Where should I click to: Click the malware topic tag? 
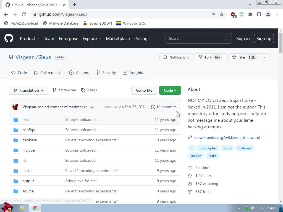tap(245, 148)
